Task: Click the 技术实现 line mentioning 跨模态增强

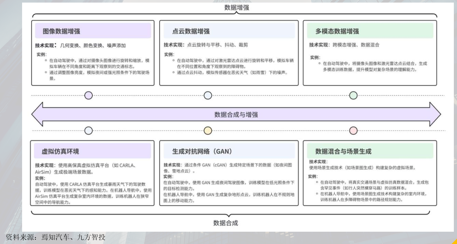Action: click(x=344, y=45)
